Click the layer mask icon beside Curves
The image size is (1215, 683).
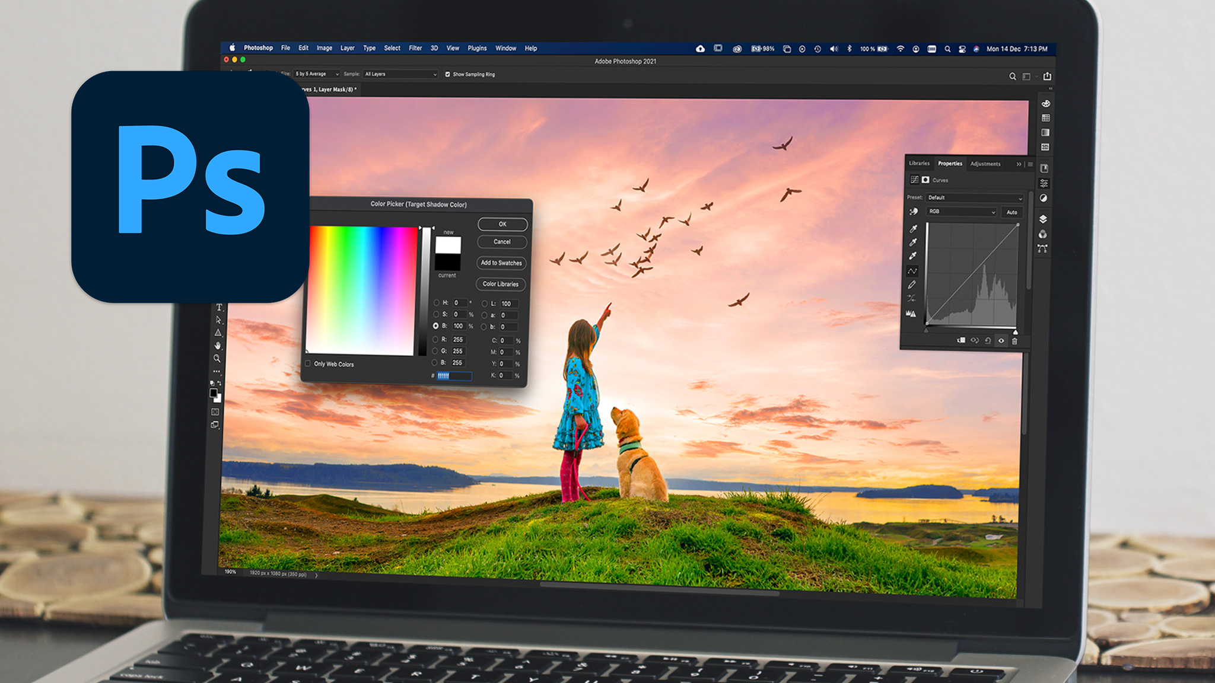(925, 180)
